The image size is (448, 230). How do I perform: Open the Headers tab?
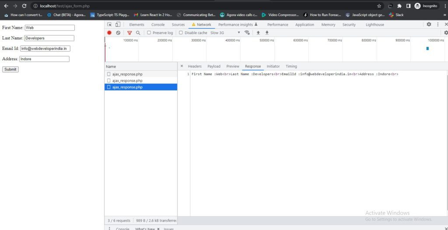tap(195, 66)
